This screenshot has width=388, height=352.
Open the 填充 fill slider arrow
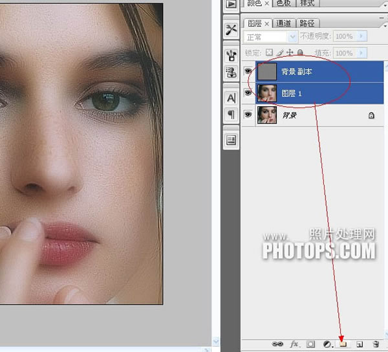pos(361,53)
